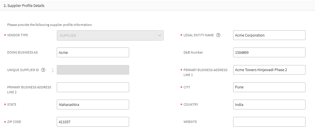Focus the City field containing Pune
The height and width of the screenshot is (131, 315).
[269, 87]
